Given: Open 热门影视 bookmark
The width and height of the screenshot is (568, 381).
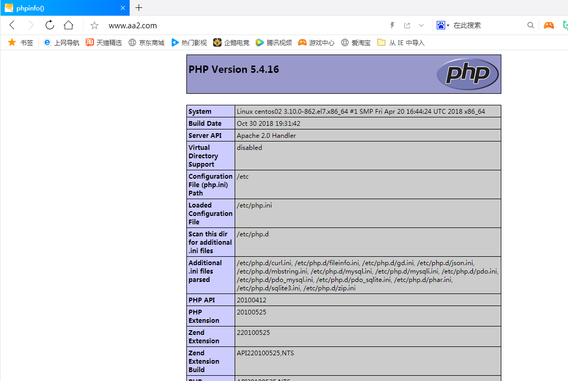Looking at the screenshot, I should tap(189, 42).
